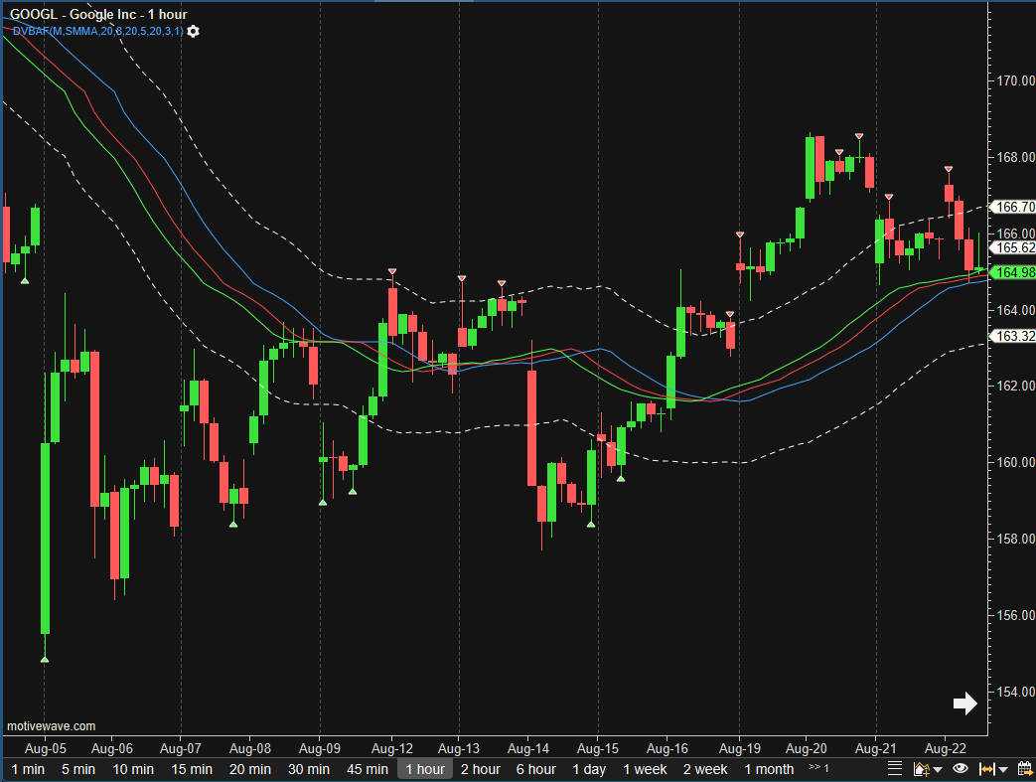
Task: Click the bar spacing width icon
Action: [987, 768]
